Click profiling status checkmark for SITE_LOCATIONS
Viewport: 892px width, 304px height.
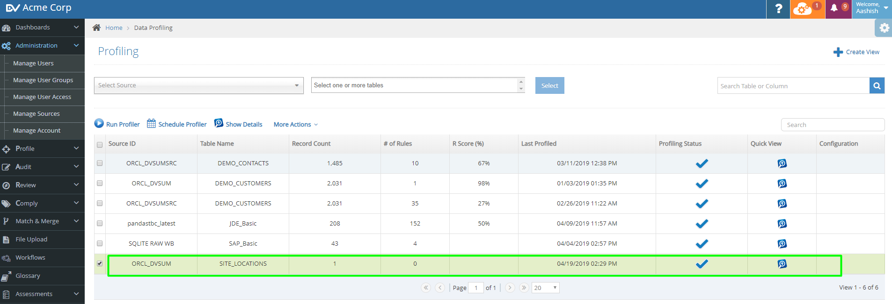pos(702,264)
